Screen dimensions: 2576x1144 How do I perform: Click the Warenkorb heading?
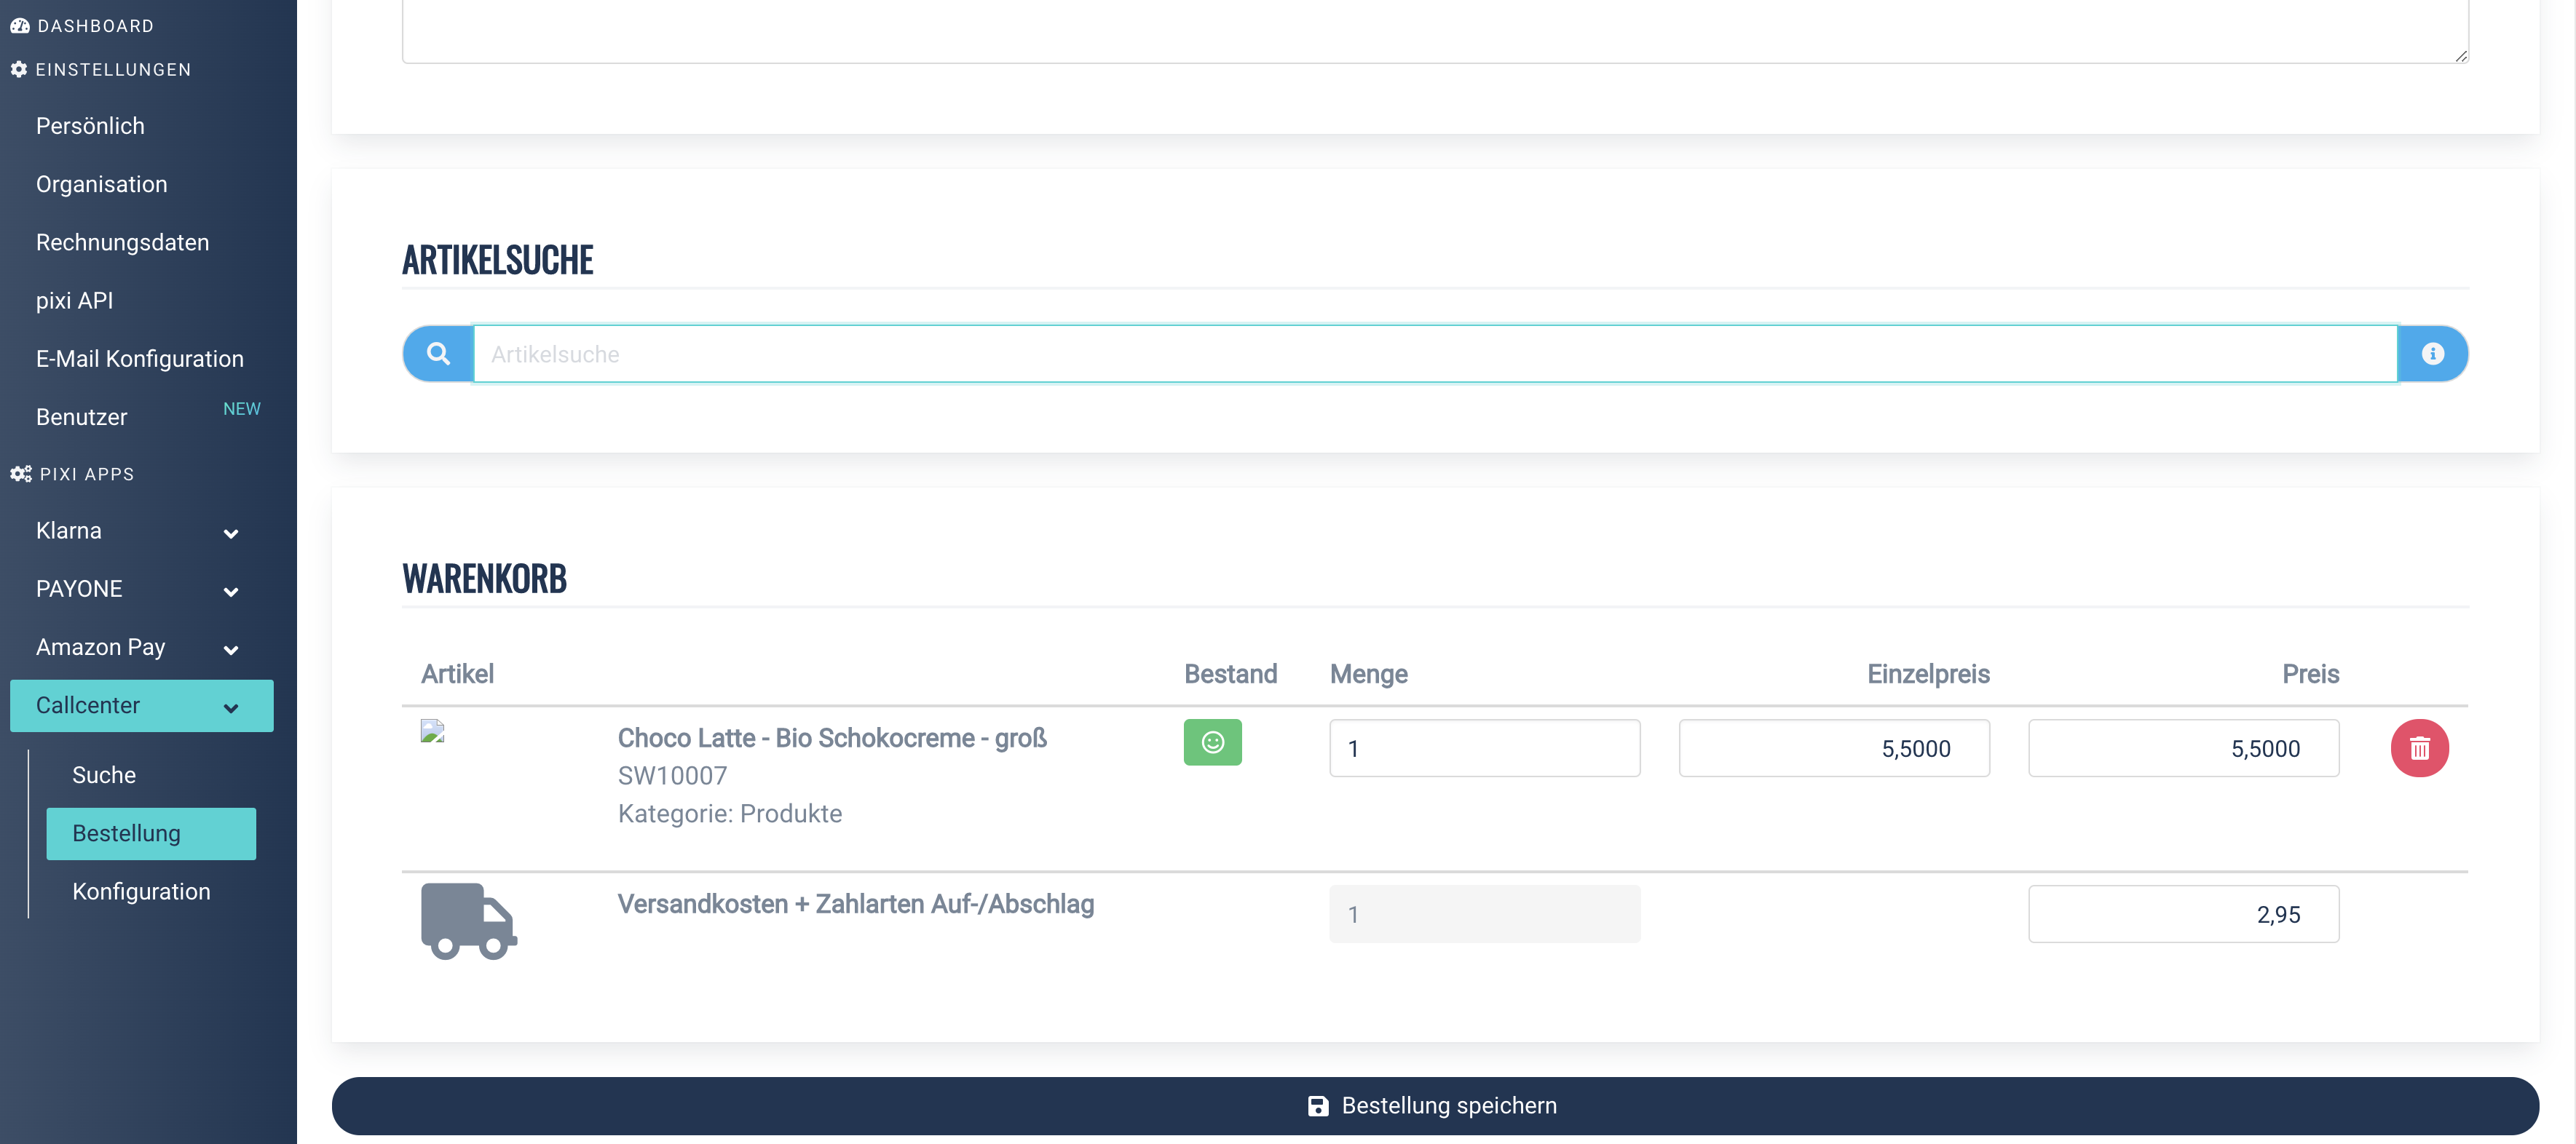pos(484,579)
